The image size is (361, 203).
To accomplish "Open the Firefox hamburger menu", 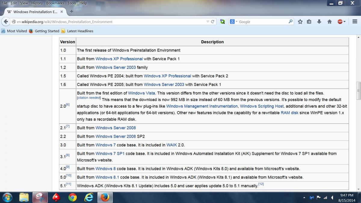I will click(x=354, y=22).
